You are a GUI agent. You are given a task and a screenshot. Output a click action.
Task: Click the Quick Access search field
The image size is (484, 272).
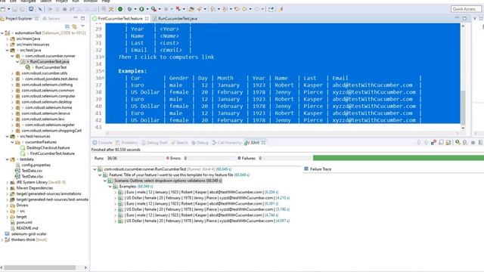click(466, 9)
